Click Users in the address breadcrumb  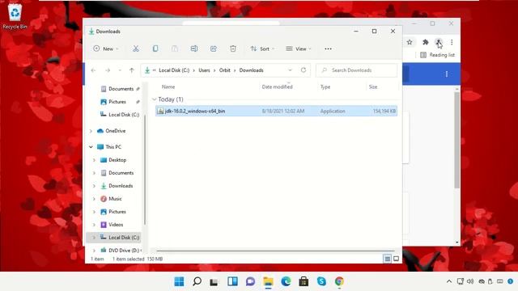tap(204, 70)
